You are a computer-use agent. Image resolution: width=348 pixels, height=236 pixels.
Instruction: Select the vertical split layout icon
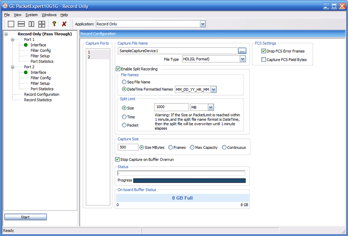click(32, 24)
